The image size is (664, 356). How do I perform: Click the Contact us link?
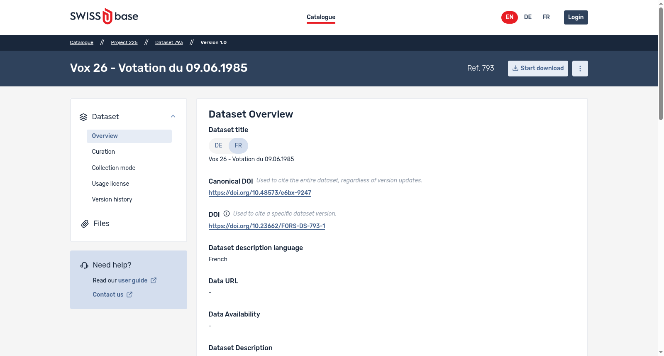[x=108, y=295]
